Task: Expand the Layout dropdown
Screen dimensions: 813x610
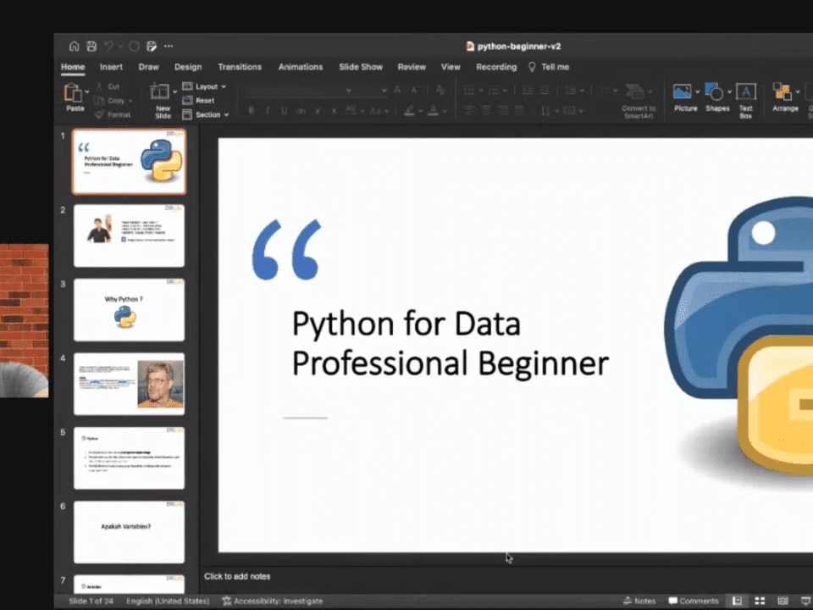Action: pyautogui.click(x=205, y=86)
